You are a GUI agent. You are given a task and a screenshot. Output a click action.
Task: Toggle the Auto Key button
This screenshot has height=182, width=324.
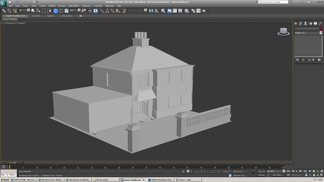click(262, 171)
